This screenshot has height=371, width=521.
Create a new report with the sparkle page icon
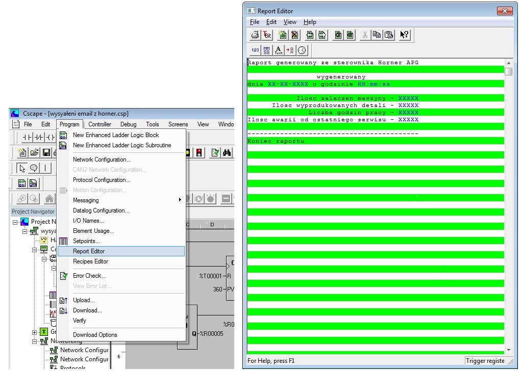pyautogui.click(x=282, y=35)
